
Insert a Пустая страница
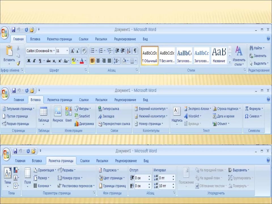point(15,116)
